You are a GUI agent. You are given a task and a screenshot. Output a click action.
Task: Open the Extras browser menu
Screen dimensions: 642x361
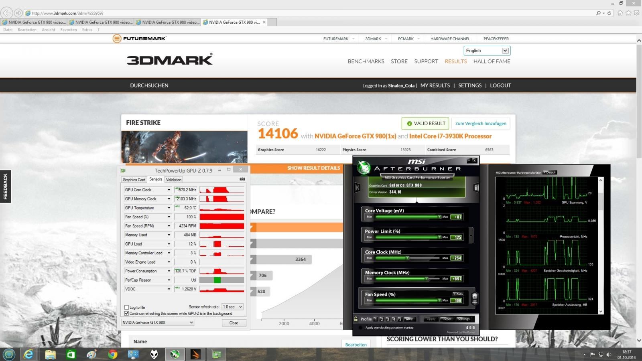pos(87,30)
